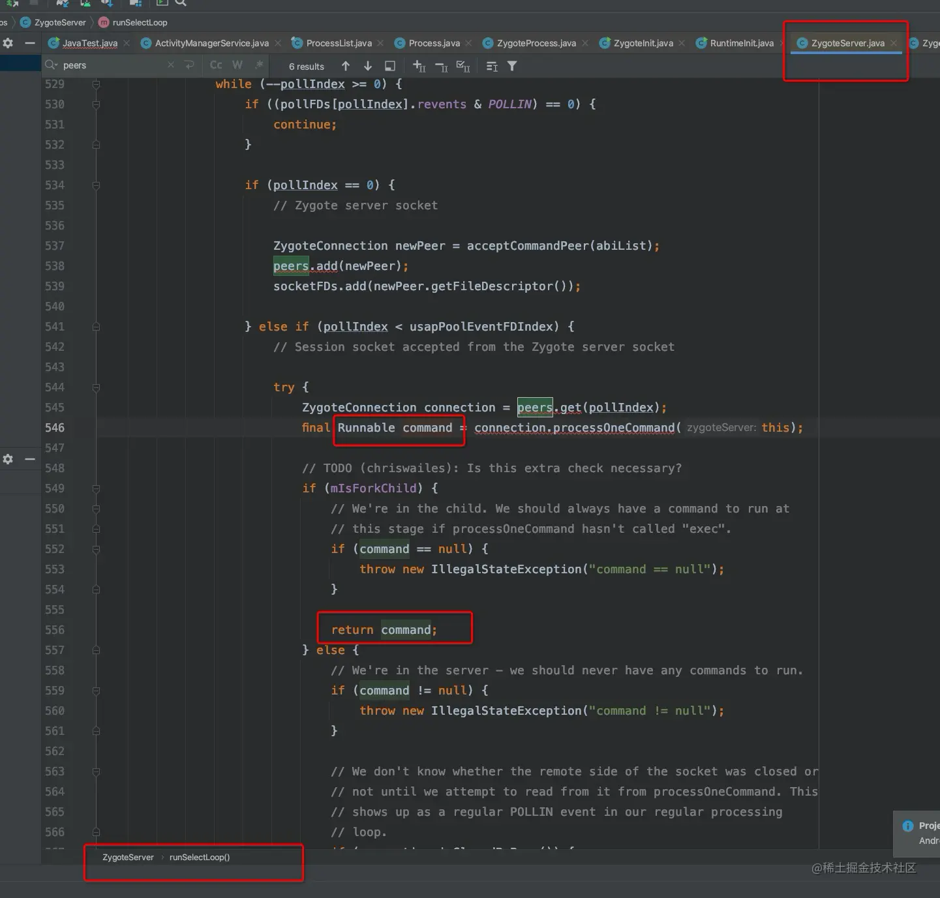Screen dimensions: 940x898
Task: Close the ActivityManagerService.java tab
Action: [x=278, y=43]
